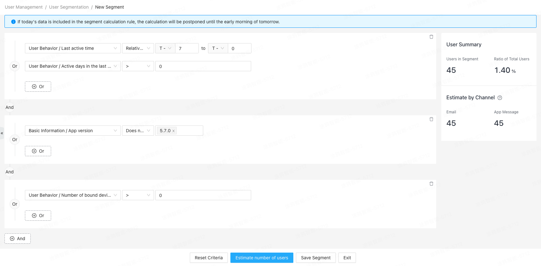The height and width of the screenshot is (266, 541).
Task: Delete the App version condition group
Action: 431,119
